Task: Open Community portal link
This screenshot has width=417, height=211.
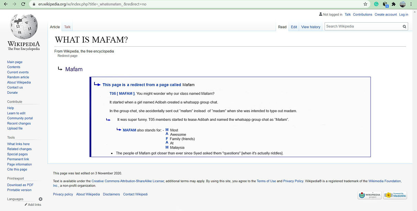Action: point(20,118)
